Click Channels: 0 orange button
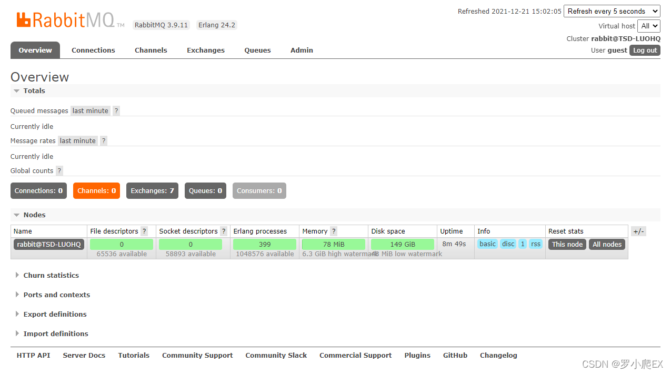671x374 pixels. [x=97, y=190]
